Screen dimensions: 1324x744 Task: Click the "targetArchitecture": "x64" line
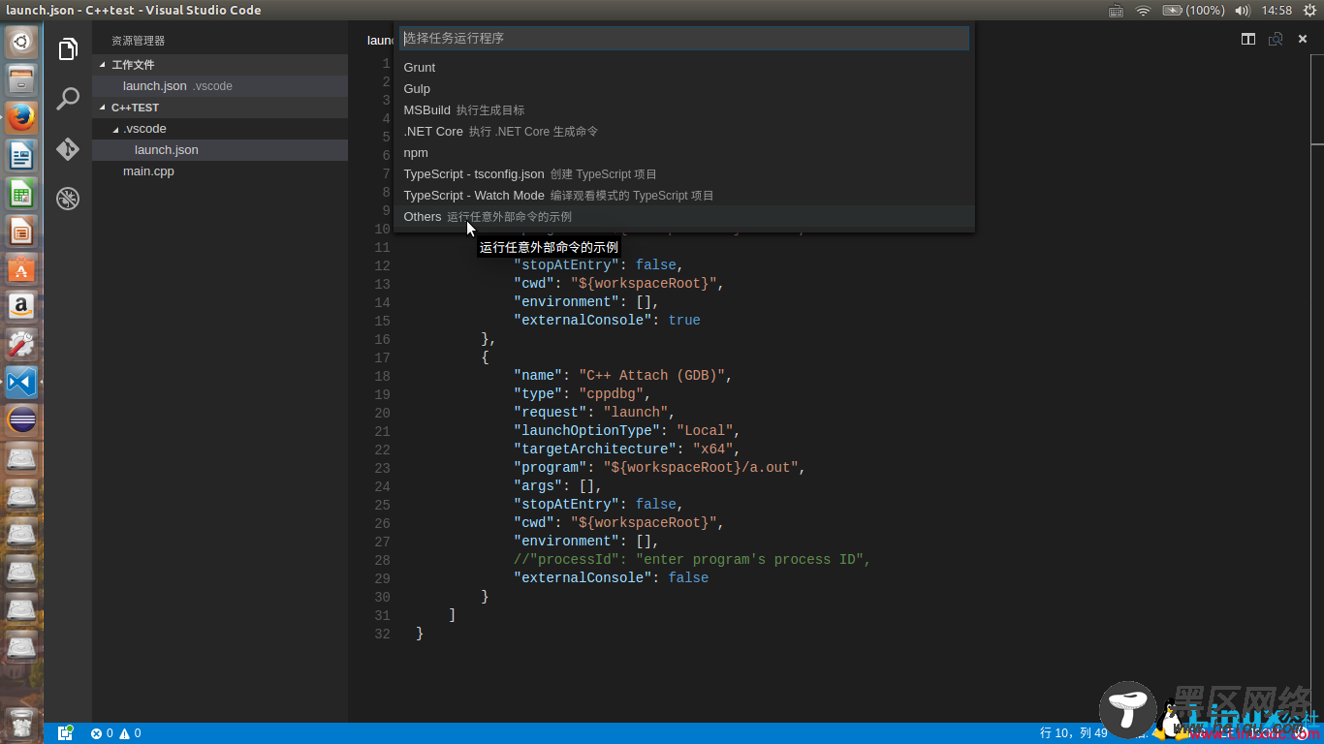click(x=627, y=449)
